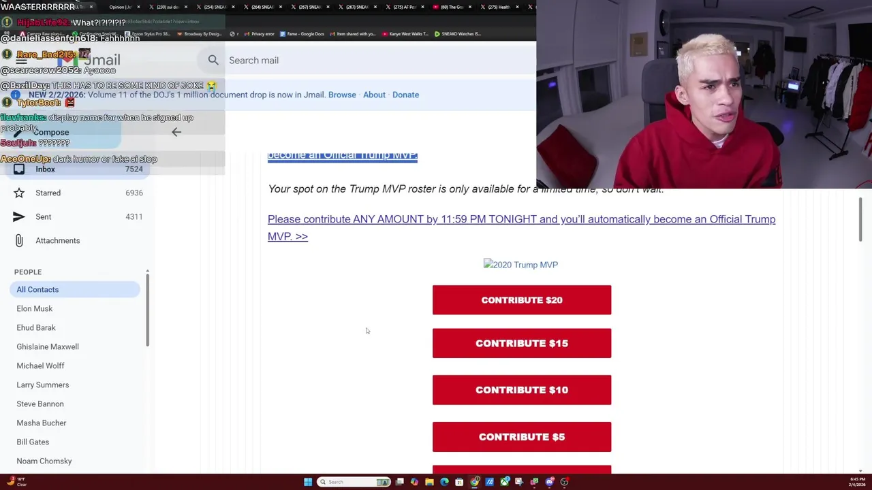Open Discord from the taskbar
This screenshot has width=872, height=490.
tap(549, 482)
